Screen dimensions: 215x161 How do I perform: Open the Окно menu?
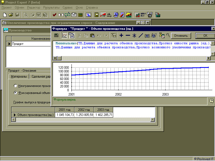pos(79,8)
